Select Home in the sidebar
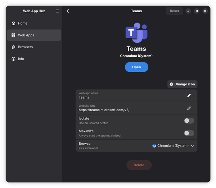 (34, 23)
